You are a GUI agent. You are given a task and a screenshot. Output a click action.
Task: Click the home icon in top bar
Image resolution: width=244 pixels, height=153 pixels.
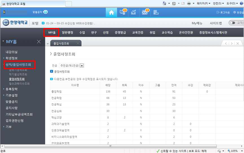[x=111, y=12]
